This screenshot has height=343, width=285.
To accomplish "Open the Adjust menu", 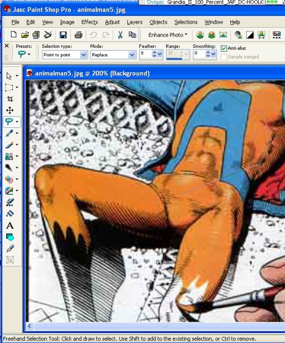I will pyautogui.click(x=112, y=22).
